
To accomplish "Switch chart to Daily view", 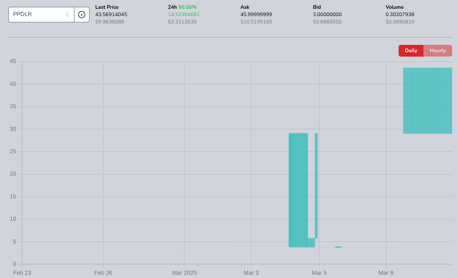I will [x=411, y=51].
